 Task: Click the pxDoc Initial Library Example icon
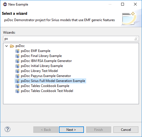pos(17,66)
